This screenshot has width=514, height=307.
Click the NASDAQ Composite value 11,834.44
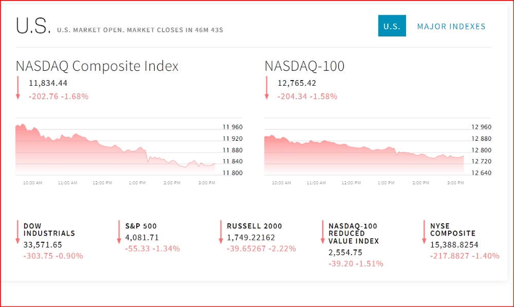coord(48,83)
